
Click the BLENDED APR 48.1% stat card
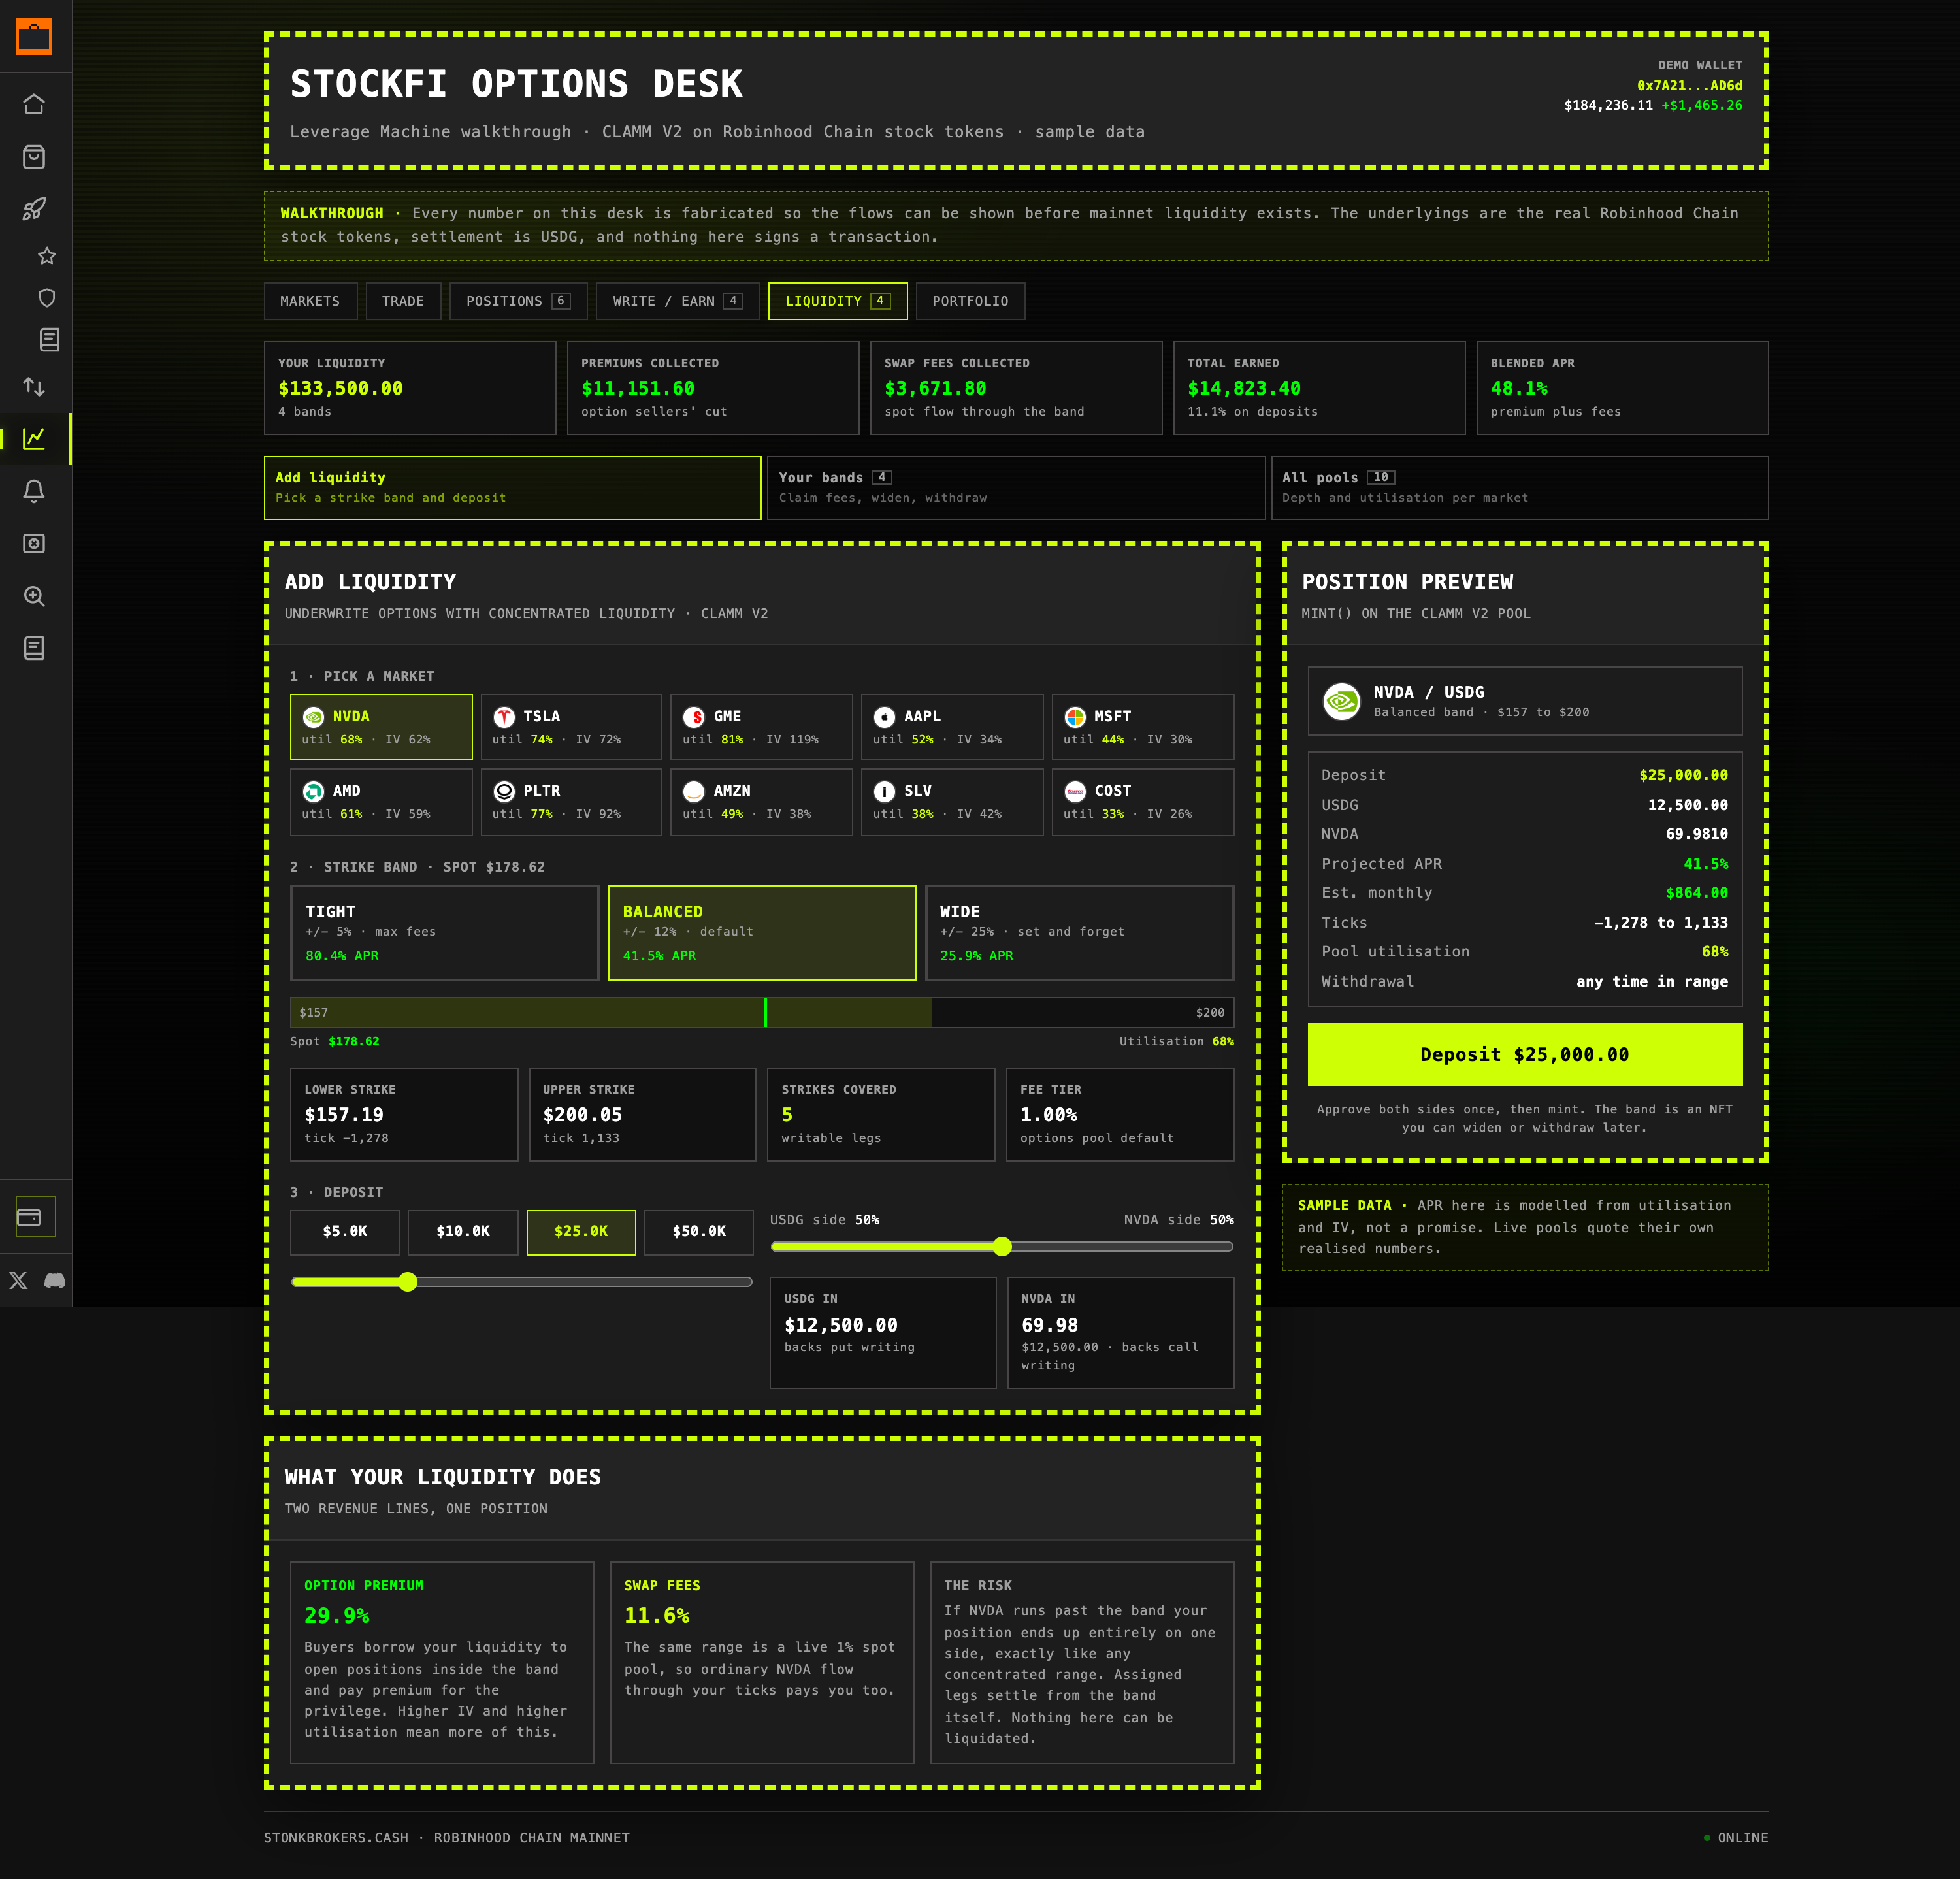click(1622, 388)
